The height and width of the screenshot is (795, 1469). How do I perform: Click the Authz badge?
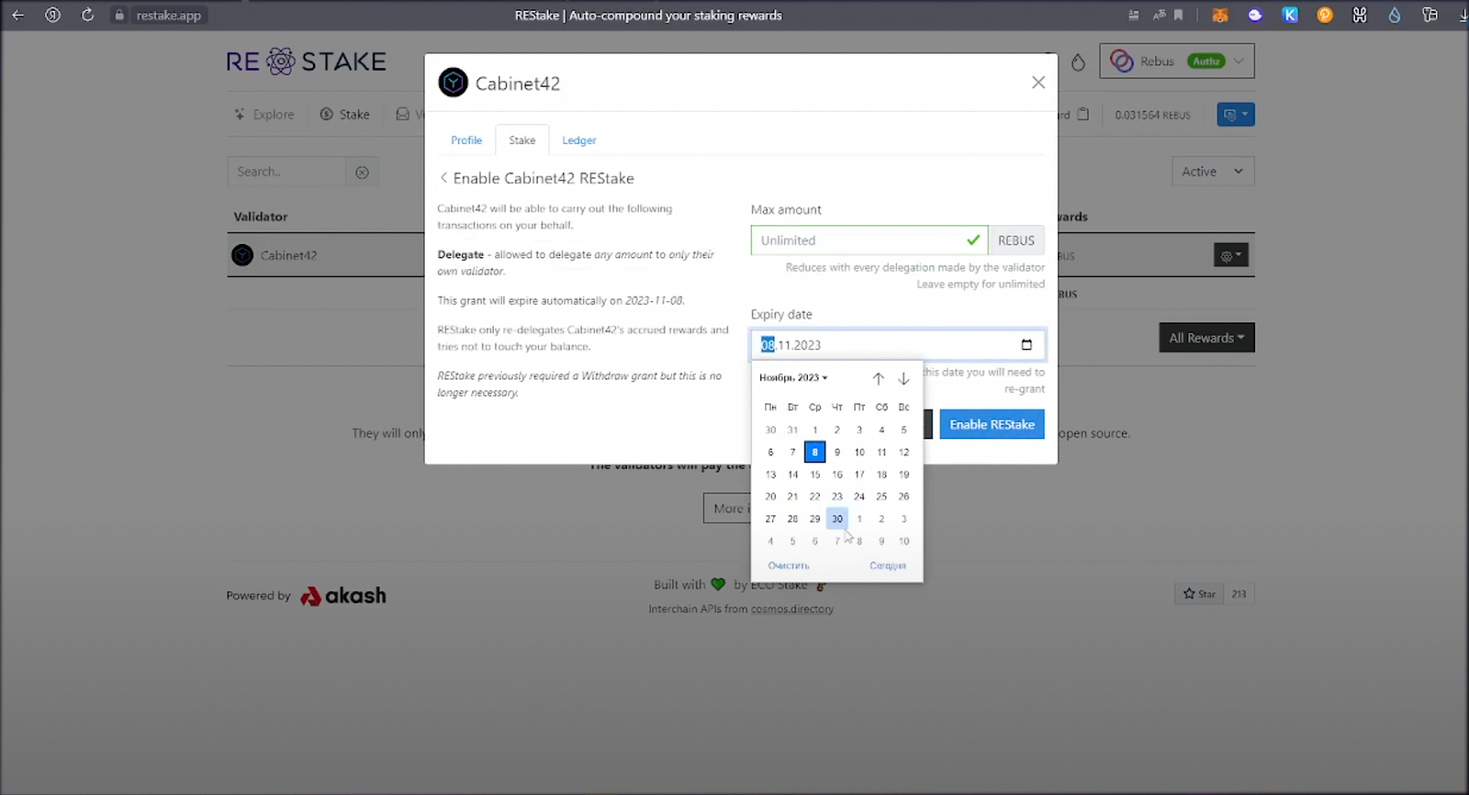point(1205,62)
